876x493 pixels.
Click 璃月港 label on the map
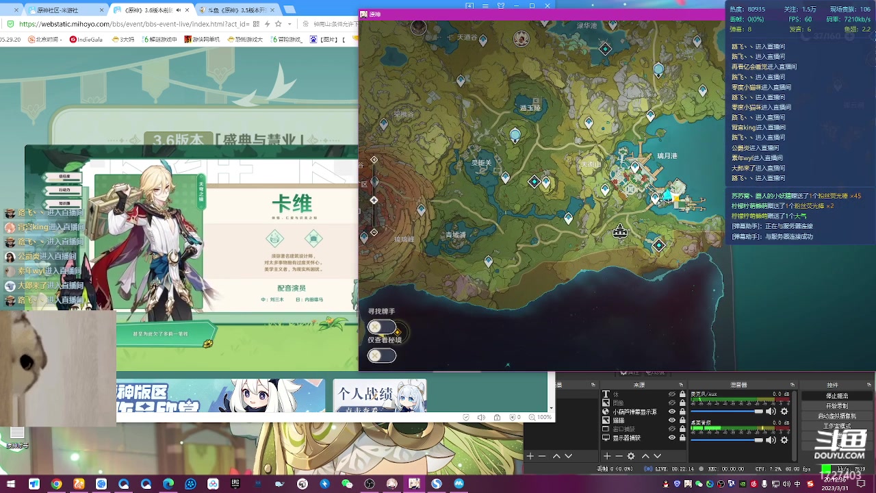point(667,156)
